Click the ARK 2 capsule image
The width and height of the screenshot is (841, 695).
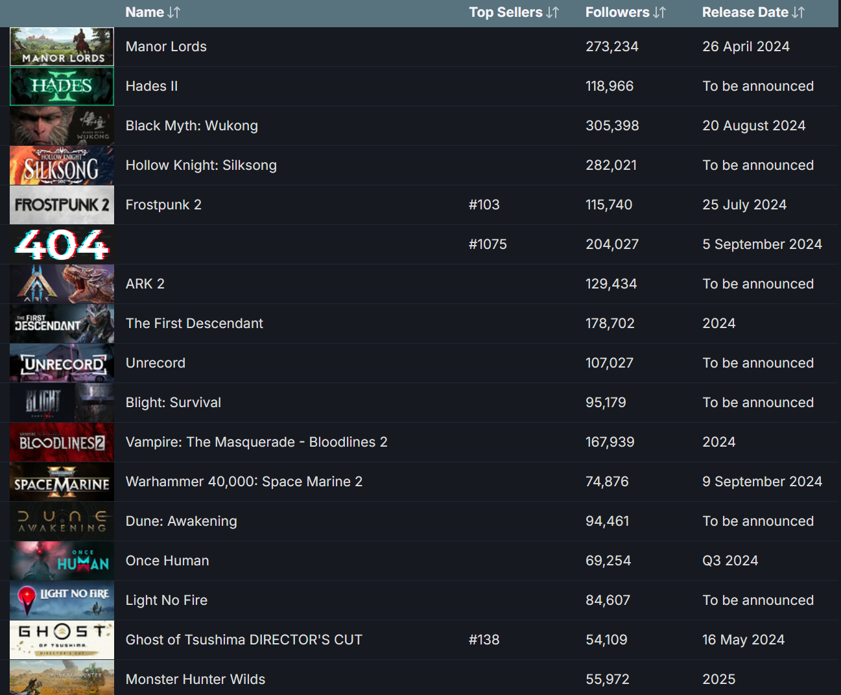click(x=62, y=284)
